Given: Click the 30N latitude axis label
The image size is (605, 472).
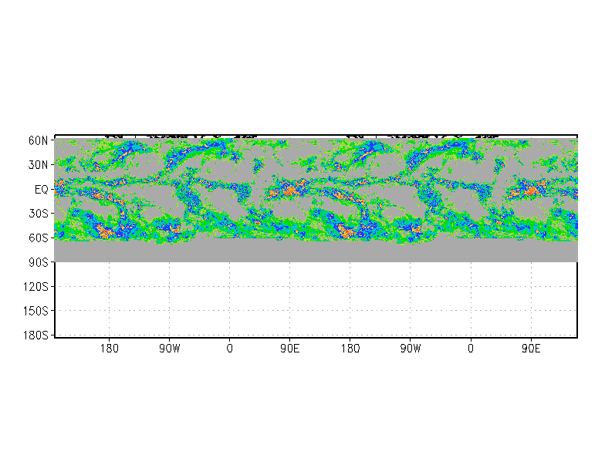Looking at the screenshot, I should pyautogui.click(x=39, y=165).
